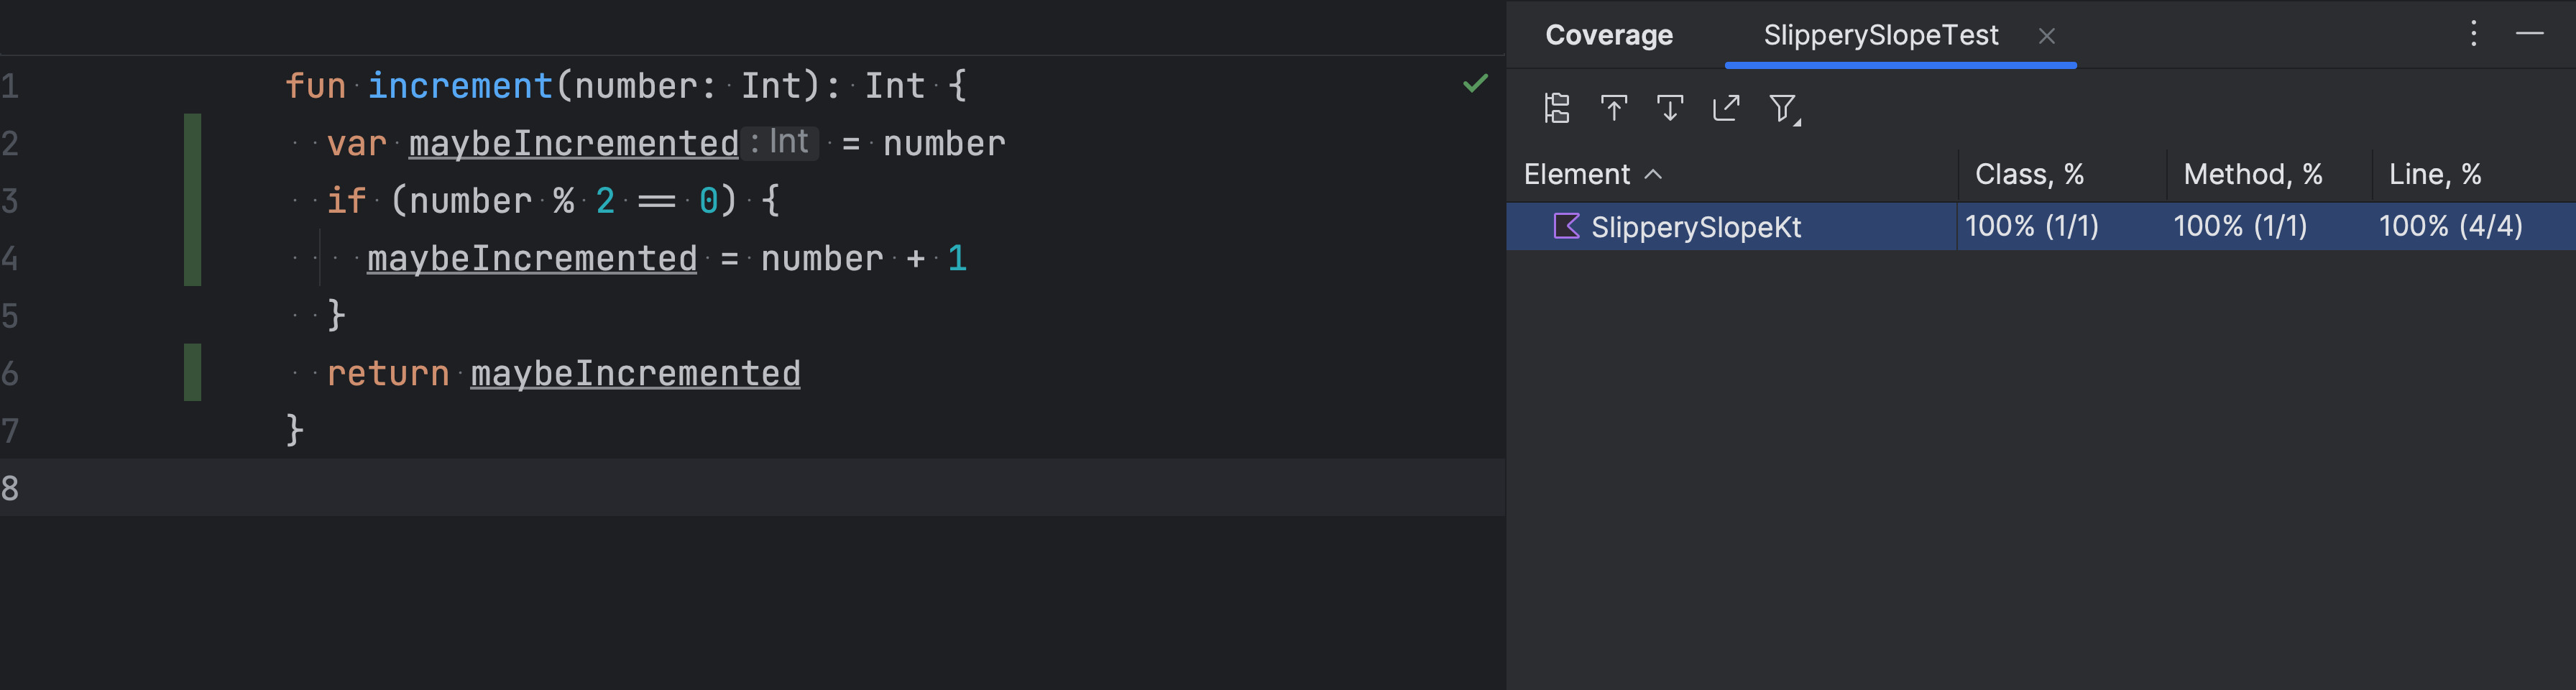This screenshot has height=690, width=2576.
Task: Select the Navigate Down arrow icon
Action: pos(1670,108)
